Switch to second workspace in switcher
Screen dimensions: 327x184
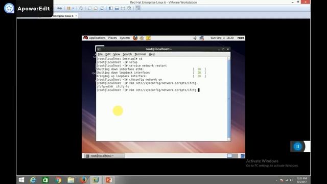(x=235, y=156)
